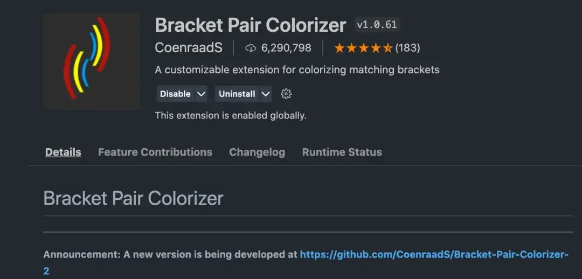
Task: Switch to the Details tab
Action: tap(63, 152)
